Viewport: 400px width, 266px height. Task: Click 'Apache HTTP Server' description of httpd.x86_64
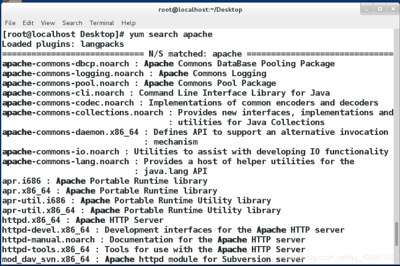(x=119, y=220)
